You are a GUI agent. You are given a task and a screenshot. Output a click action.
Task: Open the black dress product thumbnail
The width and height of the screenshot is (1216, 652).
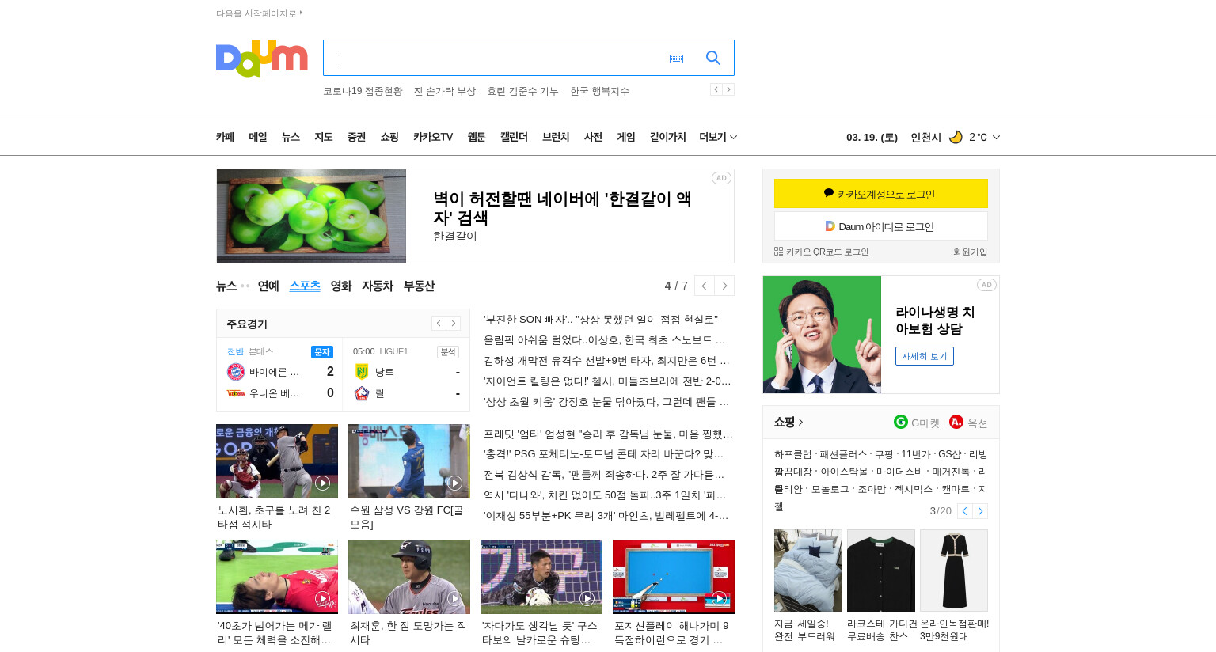[954, 570]
